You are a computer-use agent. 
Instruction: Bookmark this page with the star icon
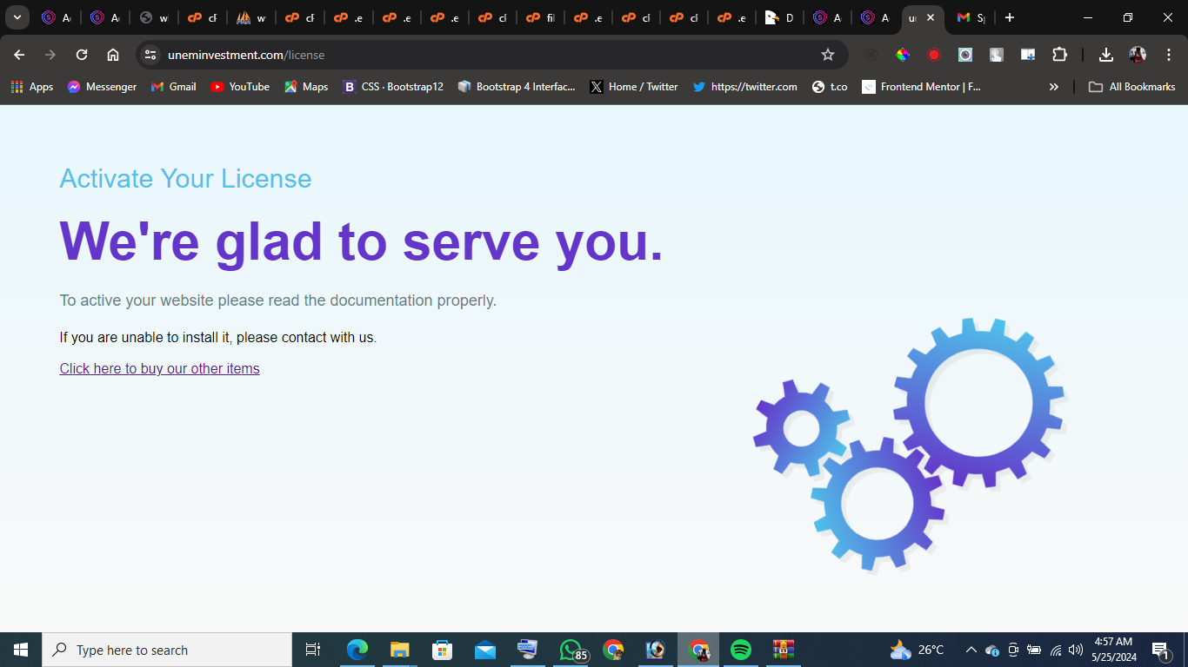[x=827, y=55]
